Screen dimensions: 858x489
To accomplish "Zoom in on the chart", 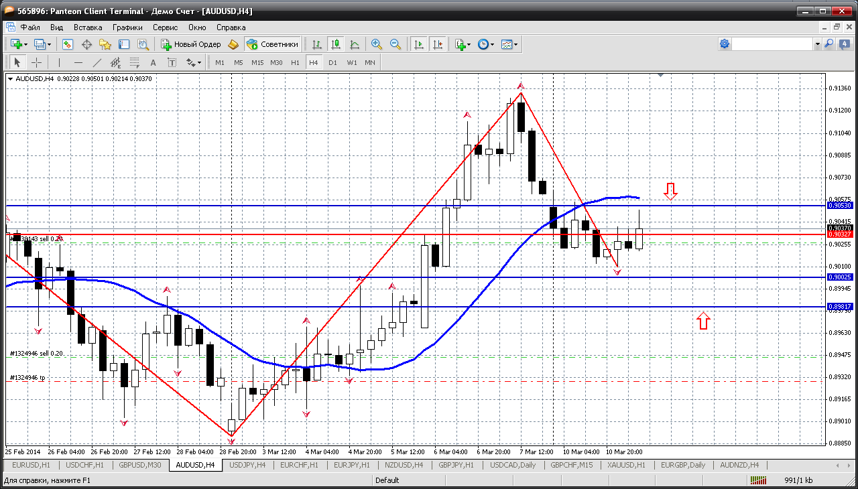I will pos(377,44).
